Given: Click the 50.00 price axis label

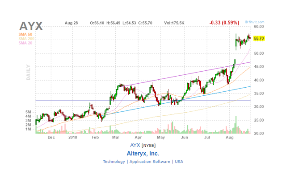Looking at the screenshot, I should pyautogui.click(x=259, y=53).
